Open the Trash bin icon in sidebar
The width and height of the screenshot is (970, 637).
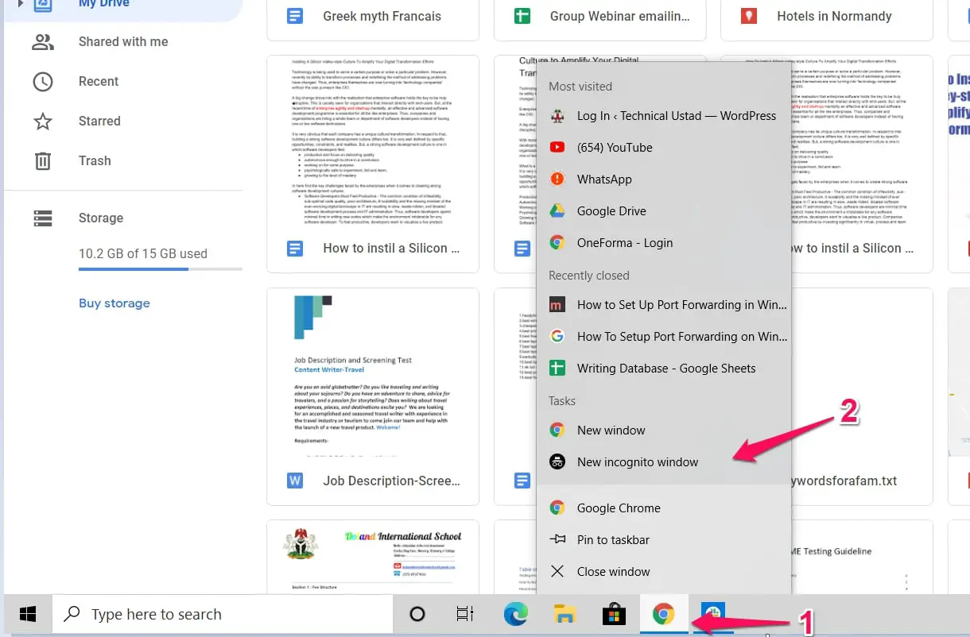click(x=42, y=160)
